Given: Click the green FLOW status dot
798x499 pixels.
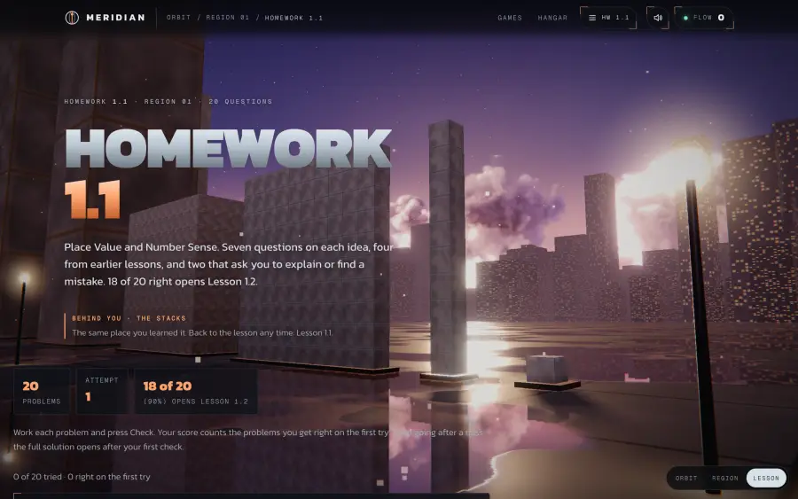Looking at the screenshot, I should pyautogui.click(x=685, y=18).
